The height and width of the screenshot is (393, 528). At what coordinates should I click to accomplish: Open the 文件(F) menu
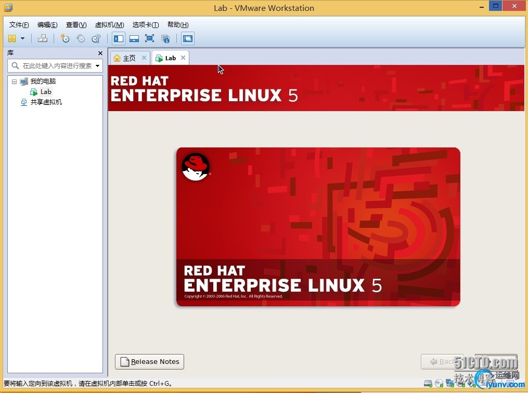tap(19, 24)
